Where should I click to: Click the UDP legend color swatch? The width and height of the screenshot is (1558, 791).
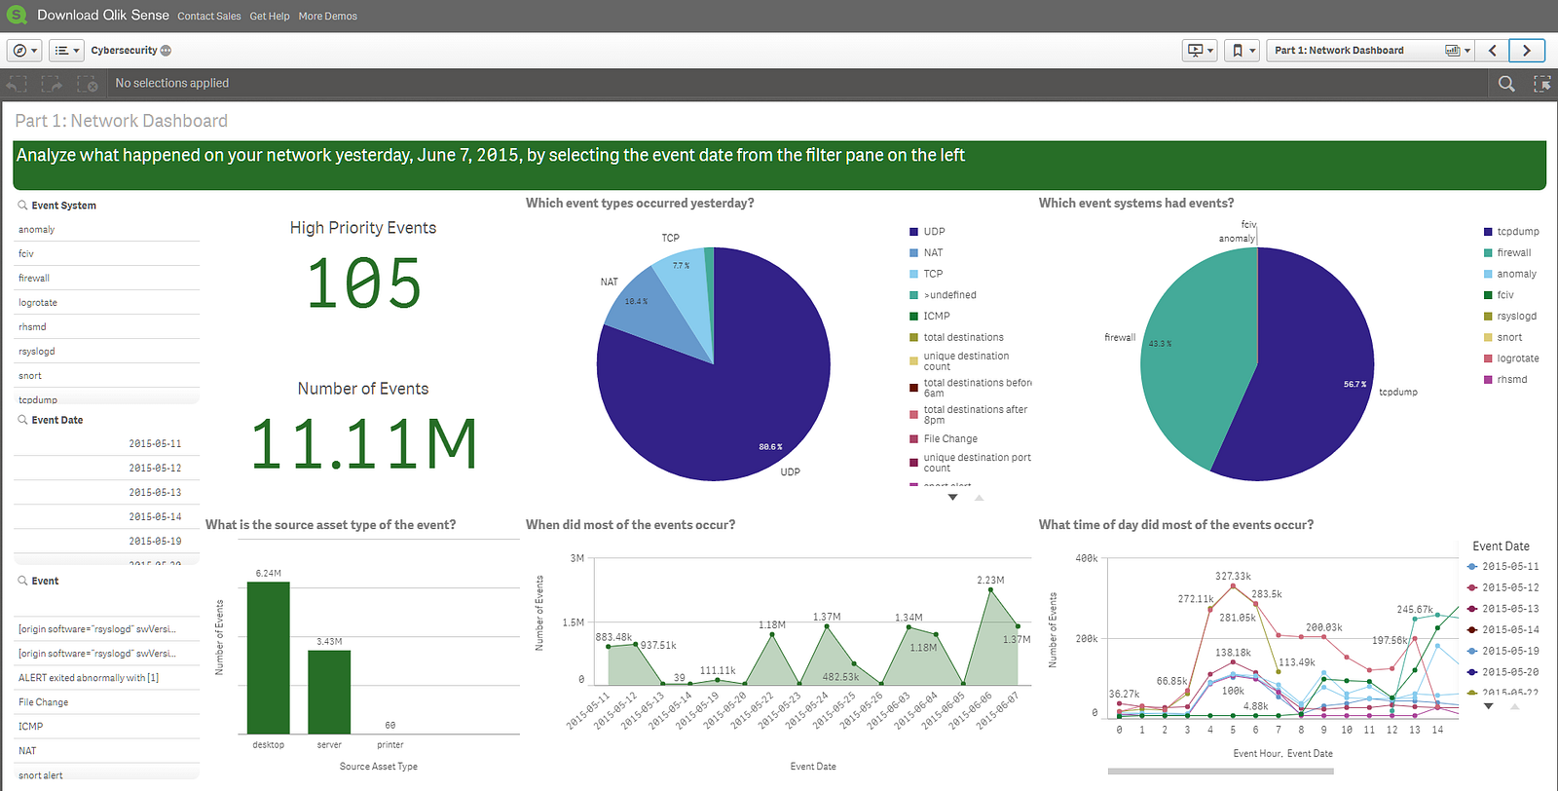point(913,232)
